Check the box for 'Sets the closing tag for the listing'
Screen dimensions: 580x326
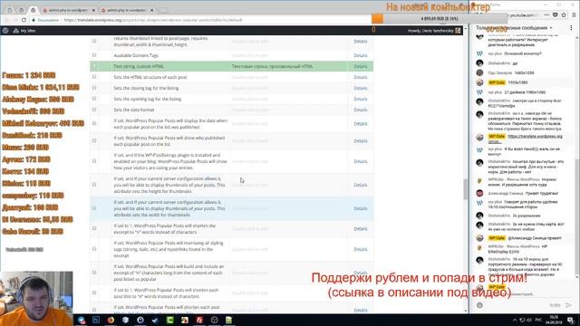click(94, 88)
